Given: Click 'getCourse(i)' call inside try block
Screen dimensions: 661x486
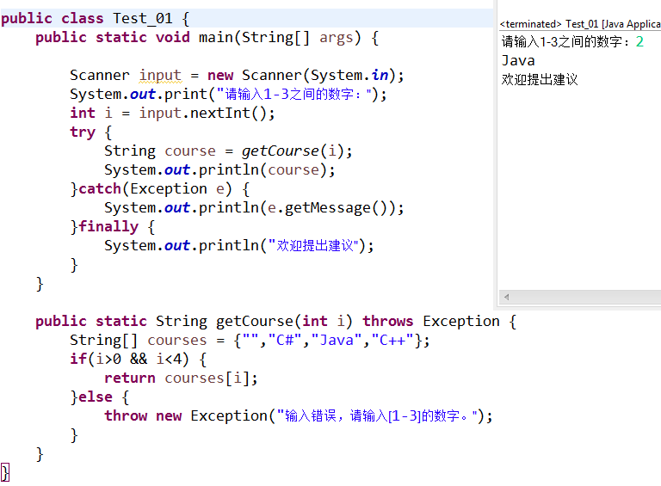Looking at the screenshot, I should [293, 151].
